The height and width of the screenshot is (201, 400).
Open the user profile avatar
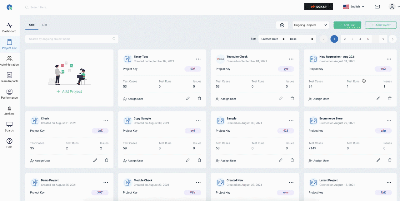(x=392, y=7)
